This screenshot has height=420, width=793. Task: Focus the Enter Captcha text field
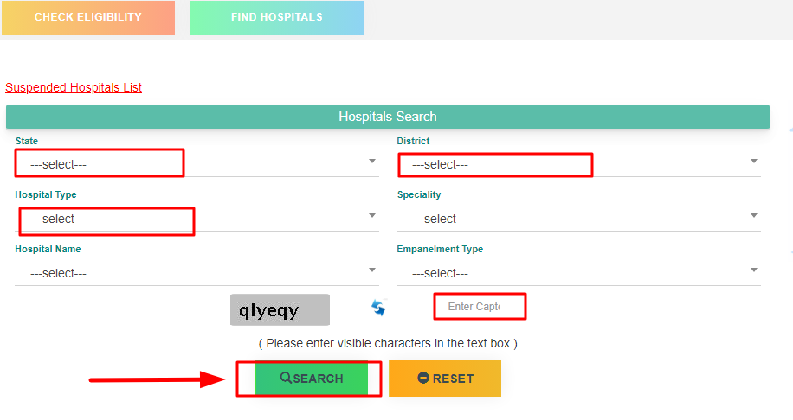[x=480, y=307]
